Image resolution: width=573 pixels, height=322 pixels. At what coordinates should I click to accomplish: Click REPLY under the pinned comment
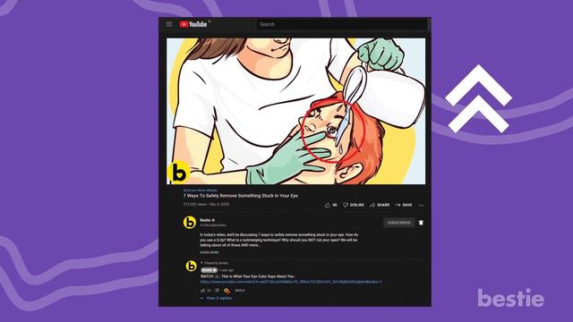(x=240, y=291)
